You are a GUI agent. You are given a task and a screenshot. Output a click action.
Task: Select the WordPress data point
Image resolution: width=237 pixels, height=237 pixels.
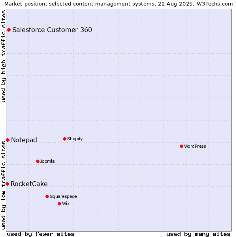coord(182,146)
